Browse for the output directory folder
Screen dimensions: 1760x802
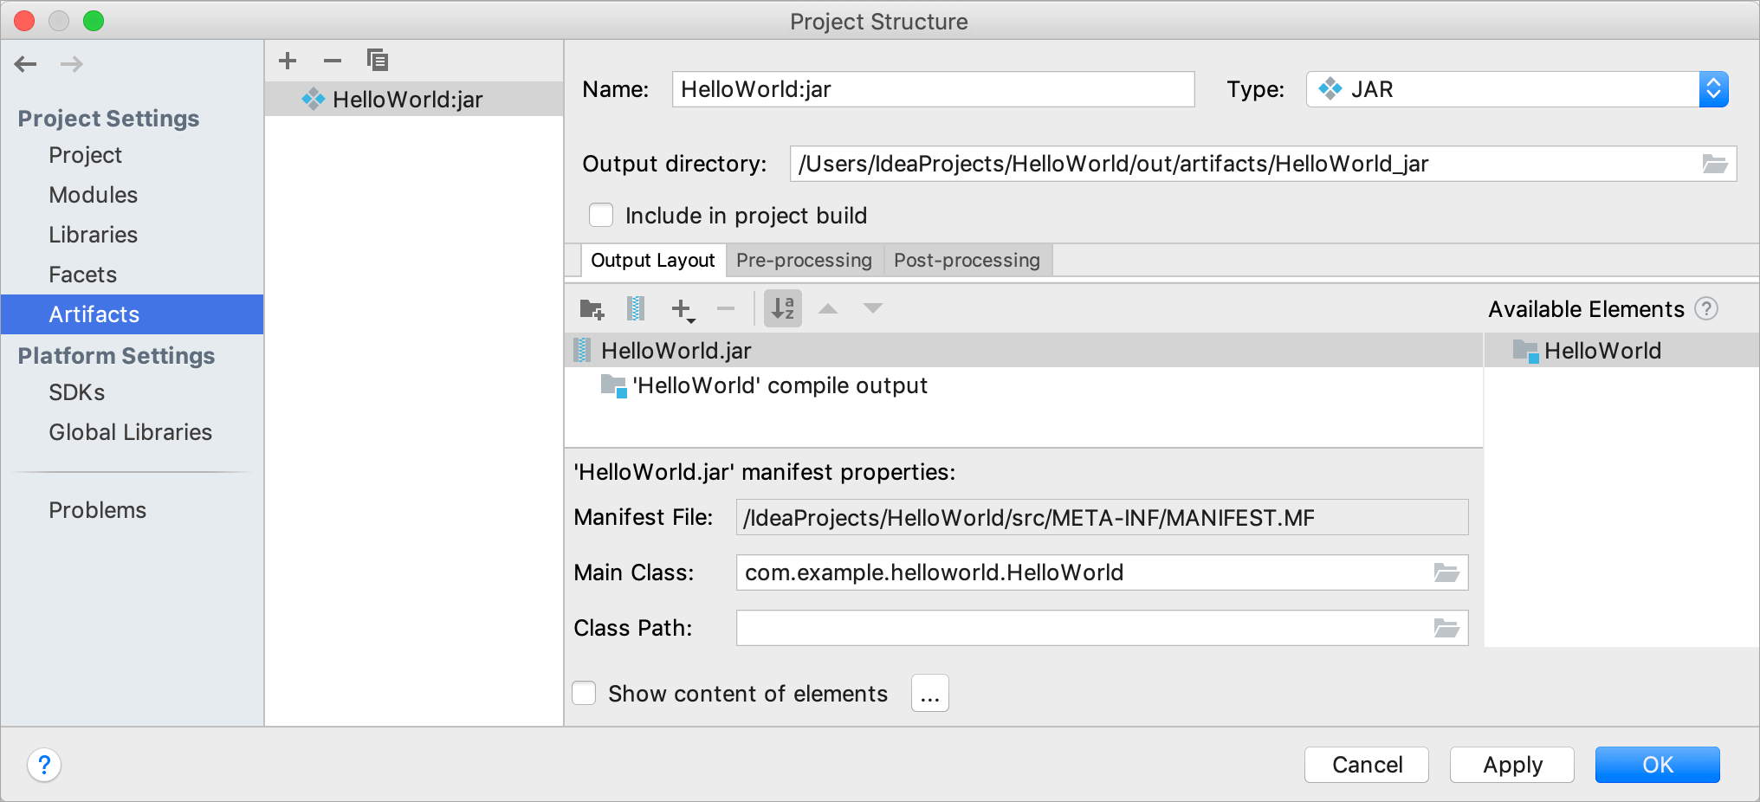coord(1716,164)
